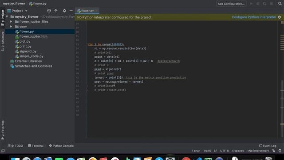The width and height of the screenshot is (284, 160).
Task: Click Configure Python interpreter link
Action: point(254,17)
